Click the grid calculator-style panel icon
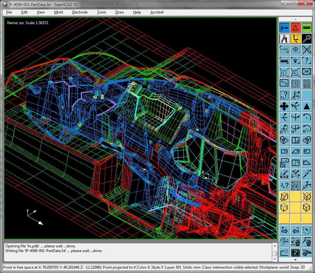This screenshot has height=273, width=315. point(295,185)
